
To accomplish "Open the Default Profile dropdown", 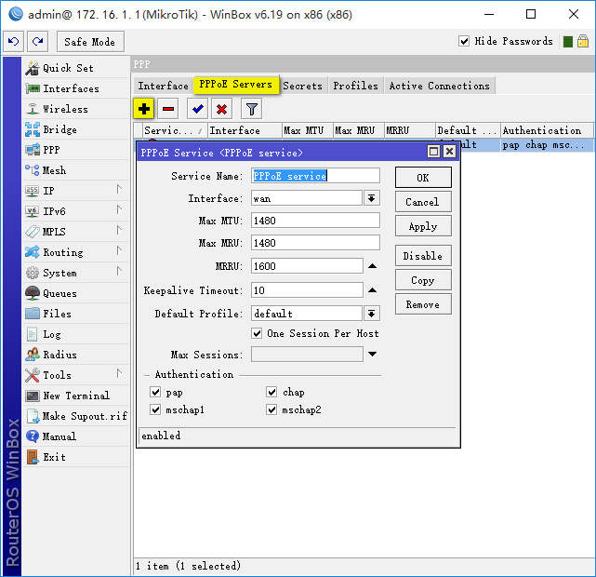I will pyautogui.click(x=372, y=314).
